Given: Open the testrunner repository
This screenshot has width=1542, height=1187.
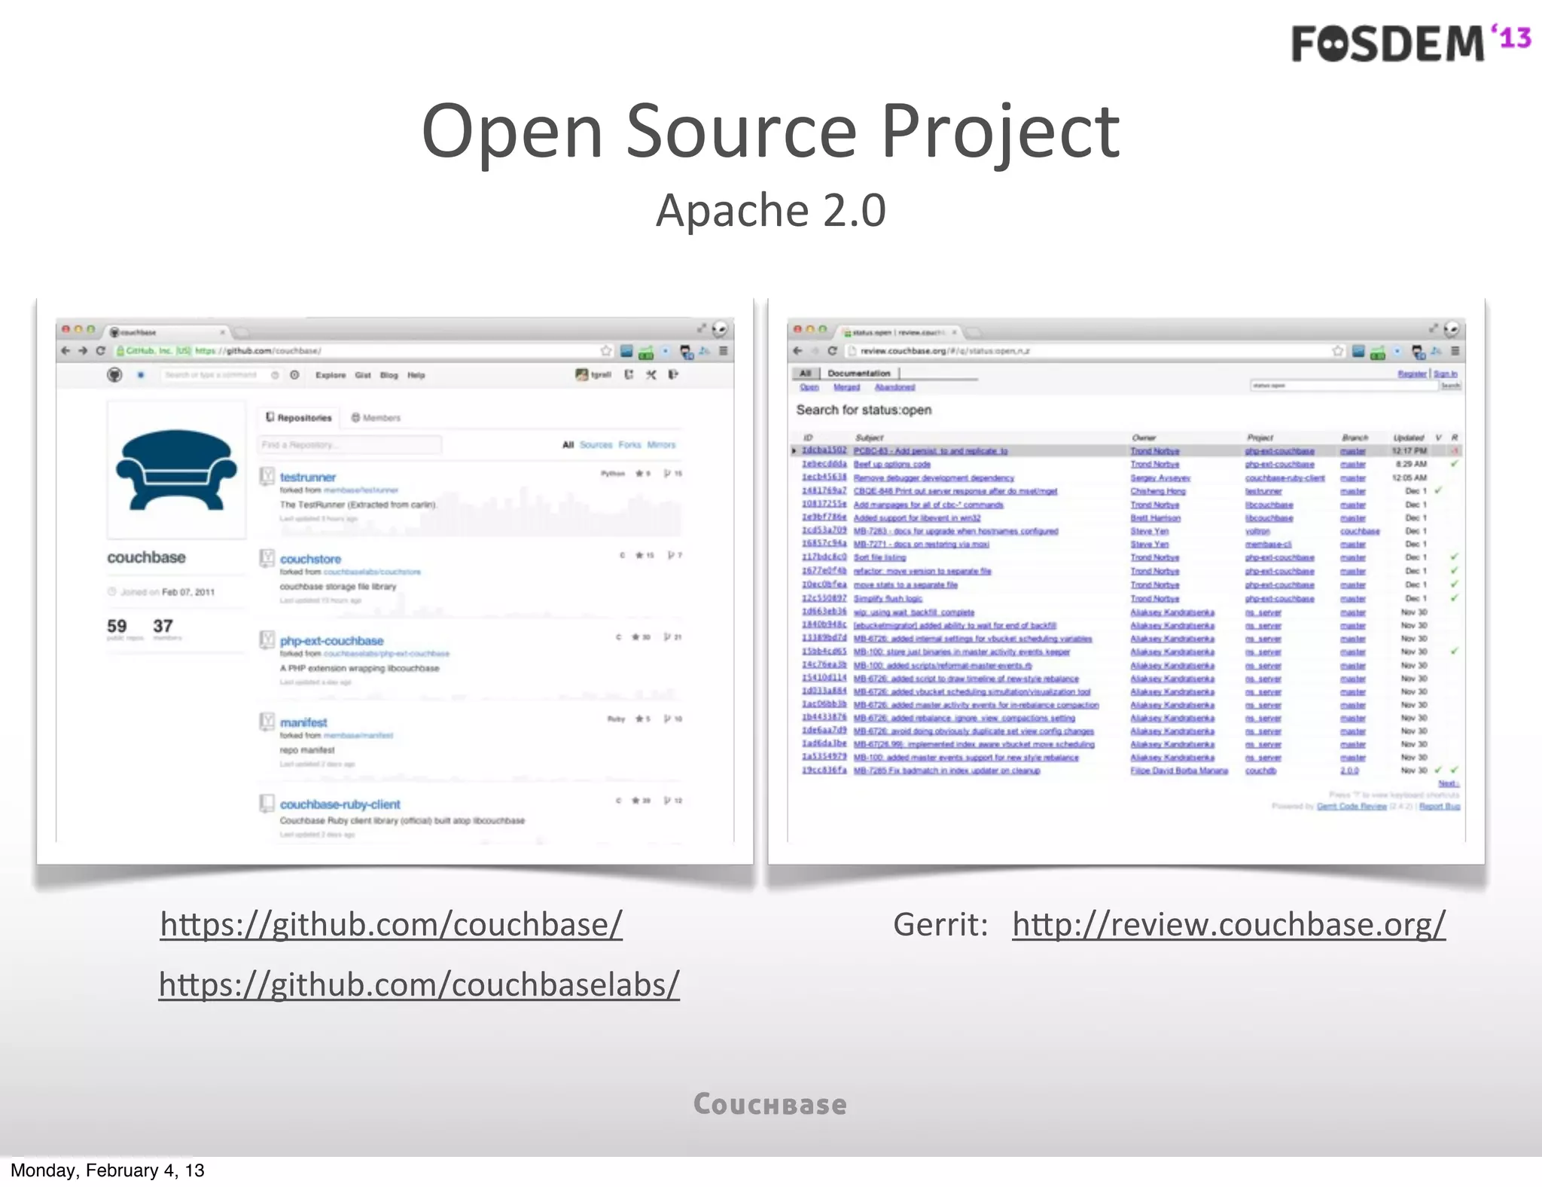Looking at the screenshot, I should coord(308,477).
